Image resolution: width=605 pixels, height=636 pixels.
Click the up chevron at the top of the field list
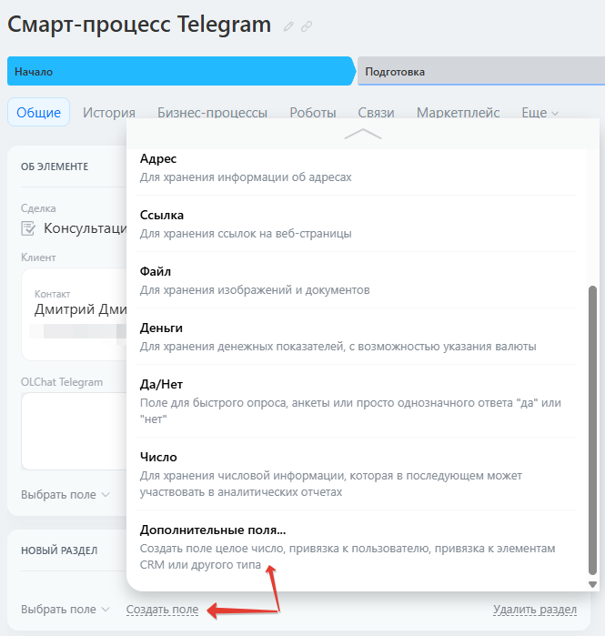[363, 134]
